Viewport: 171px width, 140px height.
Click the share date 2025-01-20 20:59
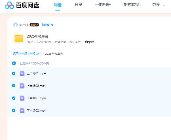click(x=39, y=42)
